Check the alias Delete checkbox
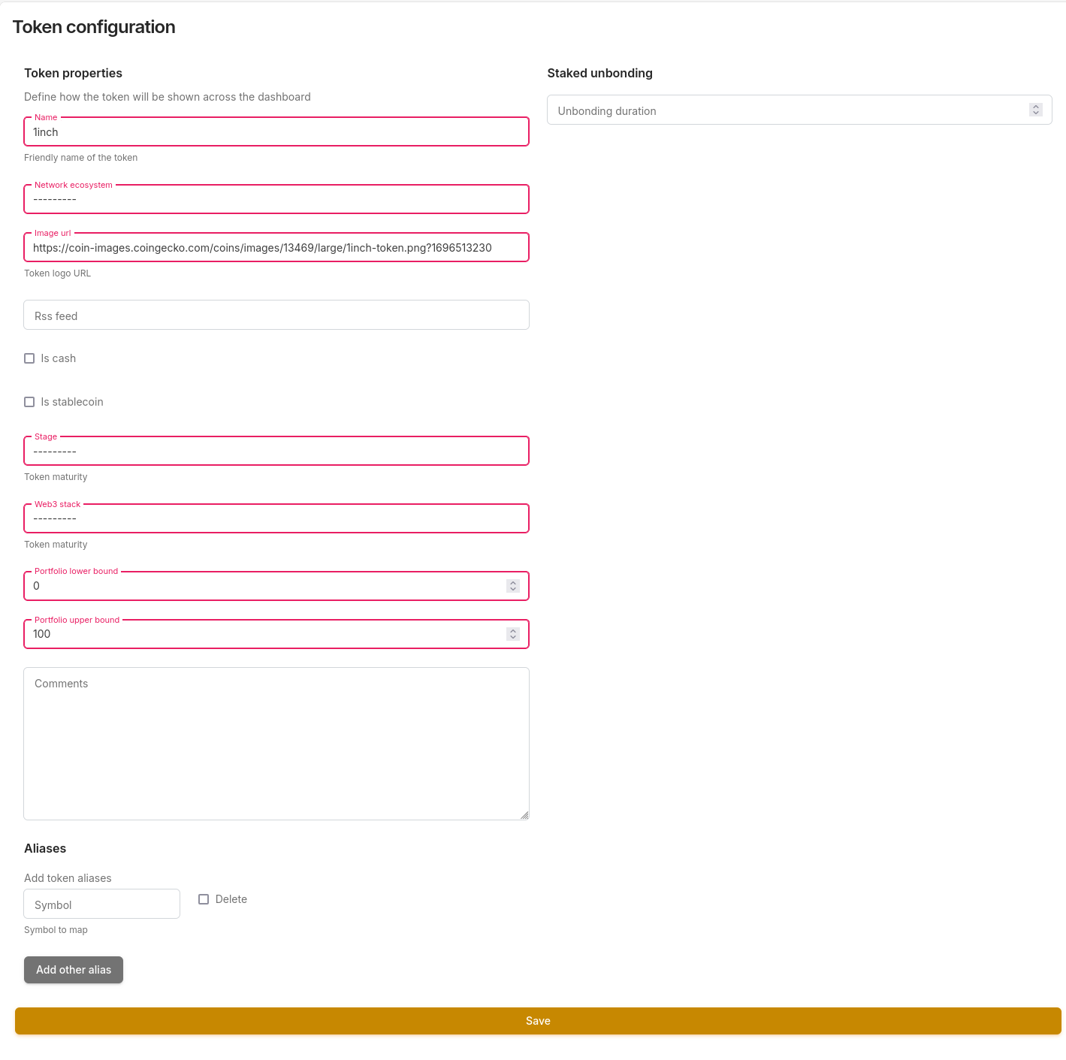Screen dimensions: 1066x1060 pyautogui.click(x=204, y=899)
